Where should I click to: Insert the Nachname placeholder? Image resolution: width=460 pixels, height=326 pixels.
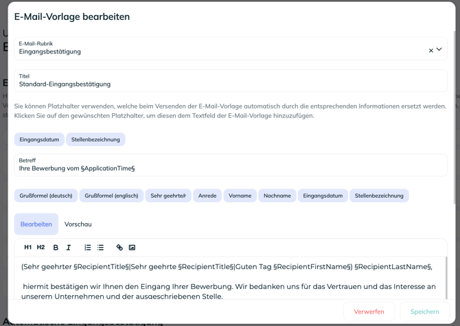(277, 196)
